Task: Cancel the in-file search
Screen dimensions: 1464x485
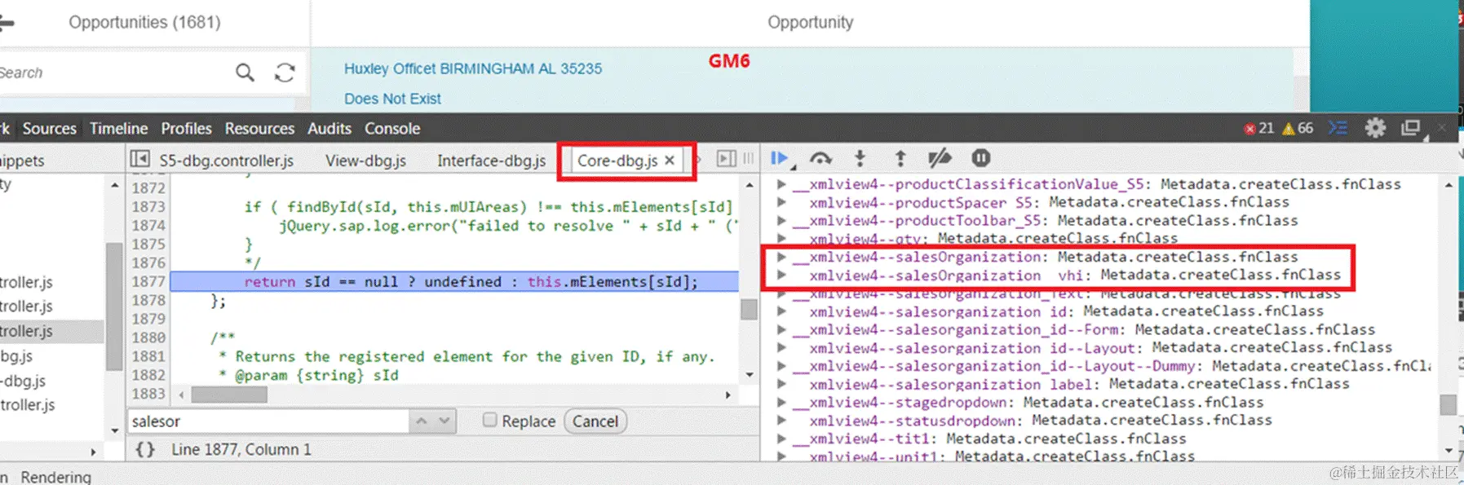Action: coord(595,421)
